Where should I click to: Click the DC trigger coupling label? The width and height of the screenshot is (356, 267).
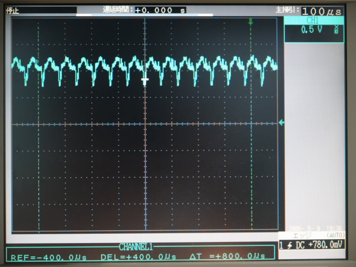click(x=301, y=245)
